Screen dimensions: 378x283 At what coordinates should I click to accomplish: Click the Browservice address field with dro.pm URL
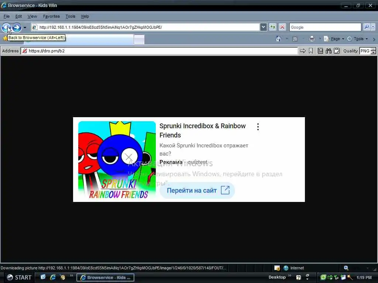pyautogui.click(x=159, y=51)
